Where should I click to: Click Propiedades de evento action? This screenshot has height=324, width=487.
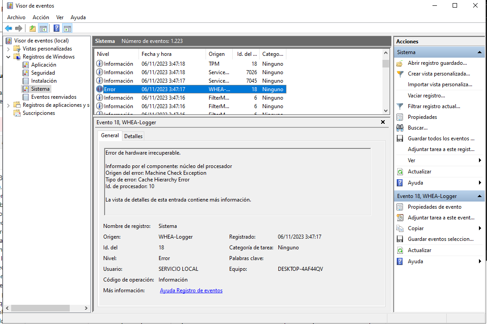tap(434, 207)
